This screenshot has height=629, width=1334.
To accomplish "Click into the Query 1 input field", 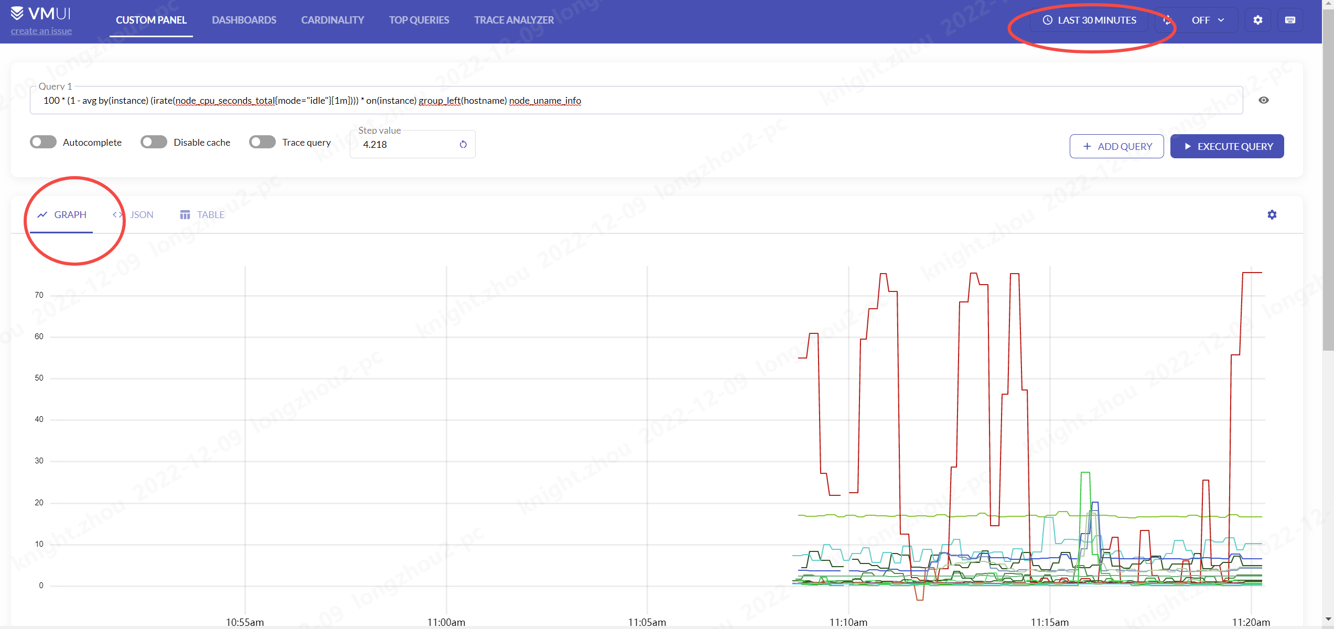I will [636, 100].
